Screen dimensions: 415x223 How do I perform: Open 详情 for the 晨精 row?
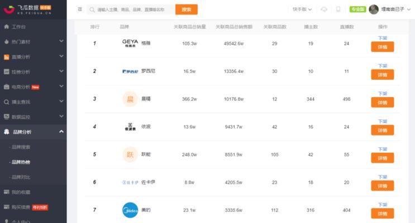coord(382,102)
